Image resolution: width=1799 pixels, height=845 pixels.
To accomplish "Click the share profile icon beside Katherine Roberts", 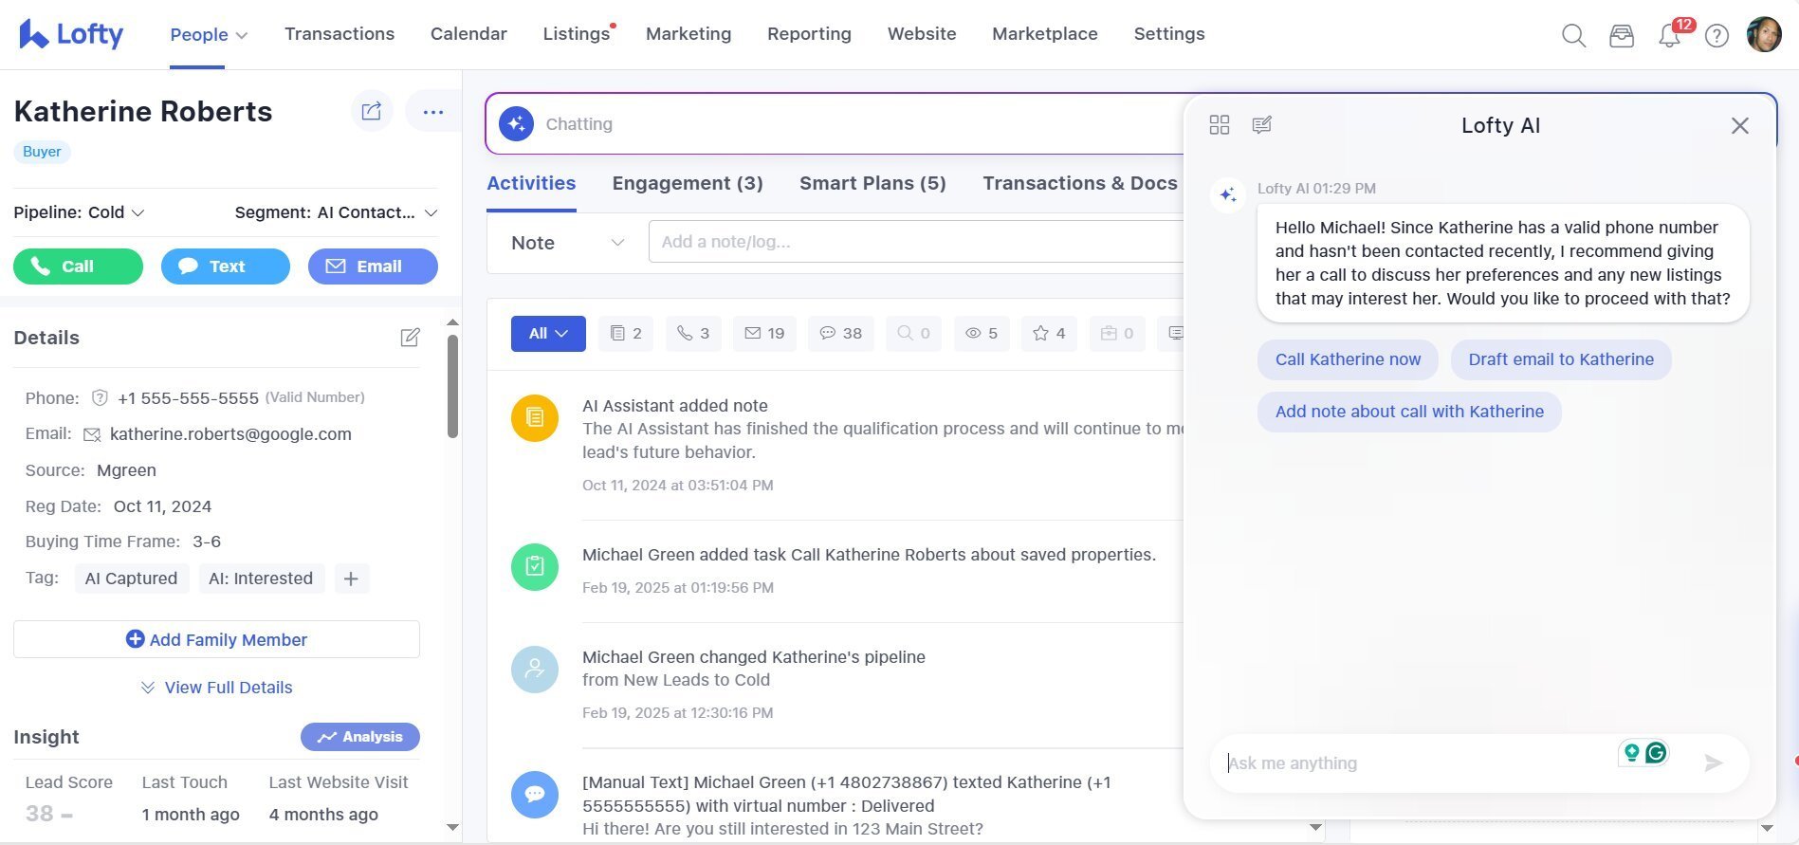I will coord(371,112).
